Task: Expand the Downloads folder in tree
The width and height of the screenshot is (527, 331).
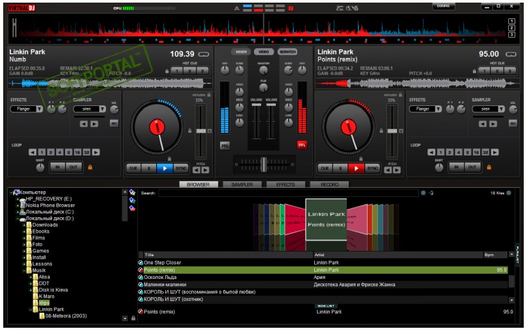Action: [x=23, y=225]
